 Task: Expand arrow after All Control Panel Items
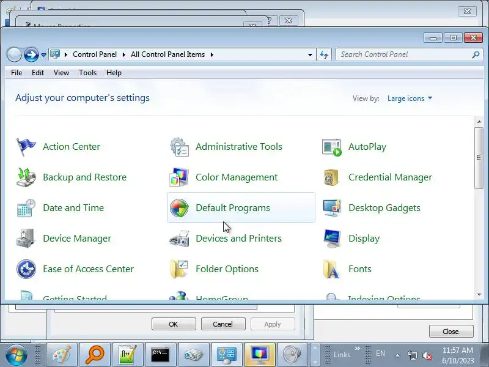coord(212,54)
